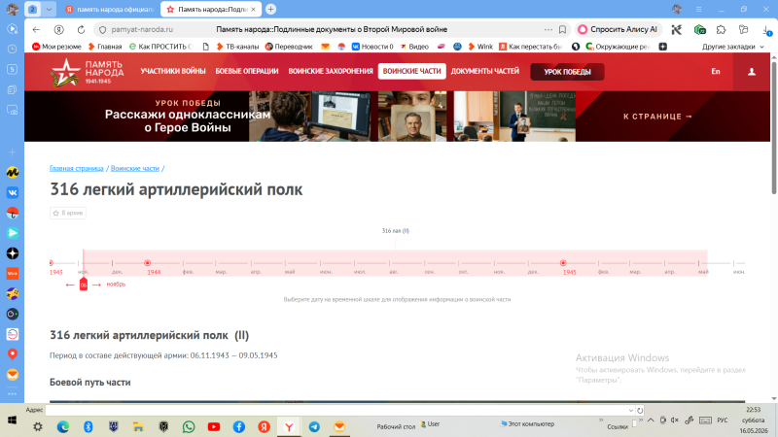Open the collections icon next to extensions
Image resolution: width=778 pixels, height=437 pixels.
(x=743, y=30)
